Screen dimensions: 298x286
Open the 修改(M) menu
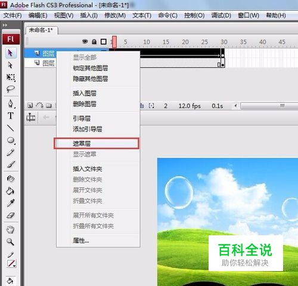pyautogui.click(x=115, y=16)
